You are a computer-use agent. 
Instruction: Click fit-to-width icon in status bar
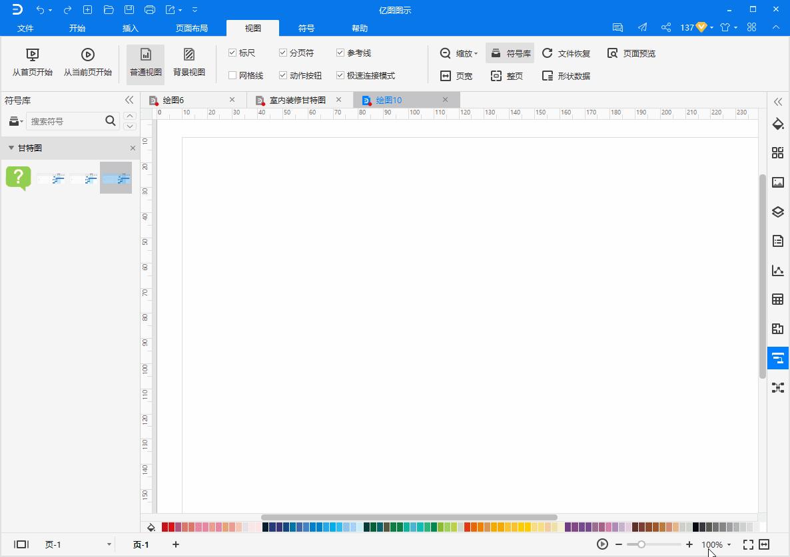[764, 544]
